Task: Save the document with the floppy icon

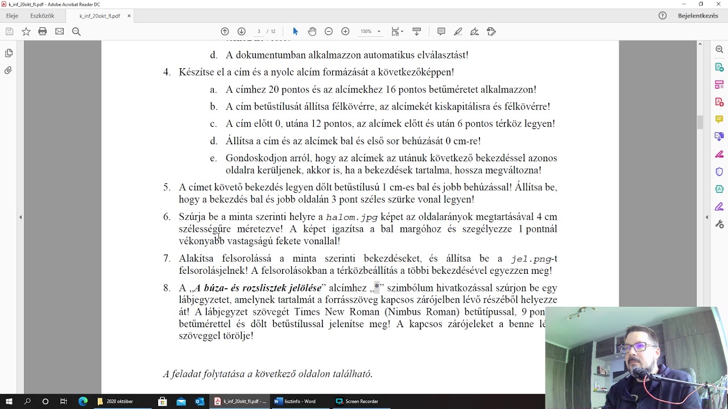Action: 9,32
